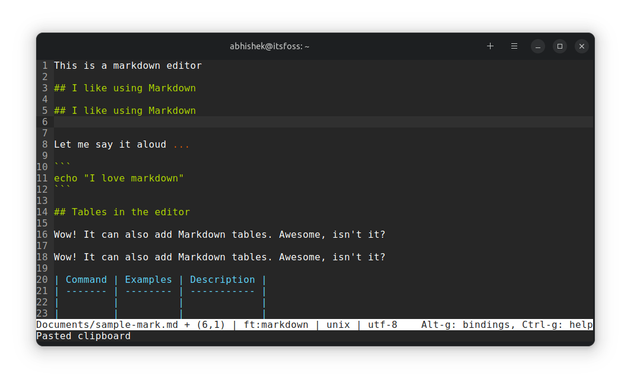Click the dashes under Examples column
Screen dimensions: 631x386
click(x=148, y=291)
